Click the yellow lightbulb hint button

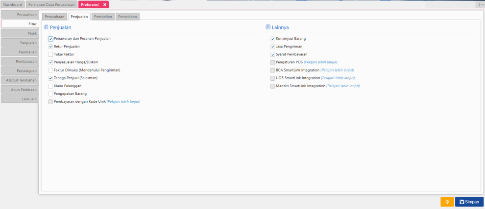pos(447,202)
